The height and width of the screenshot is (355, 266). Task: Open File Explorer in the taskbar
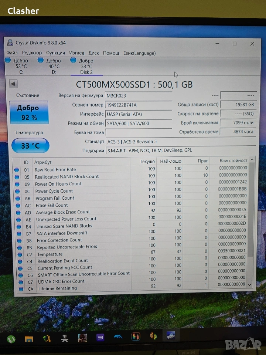(29, 338)
